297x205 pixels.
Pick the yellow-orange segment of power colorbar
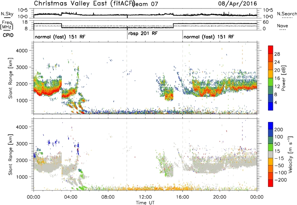pos(271,74)
